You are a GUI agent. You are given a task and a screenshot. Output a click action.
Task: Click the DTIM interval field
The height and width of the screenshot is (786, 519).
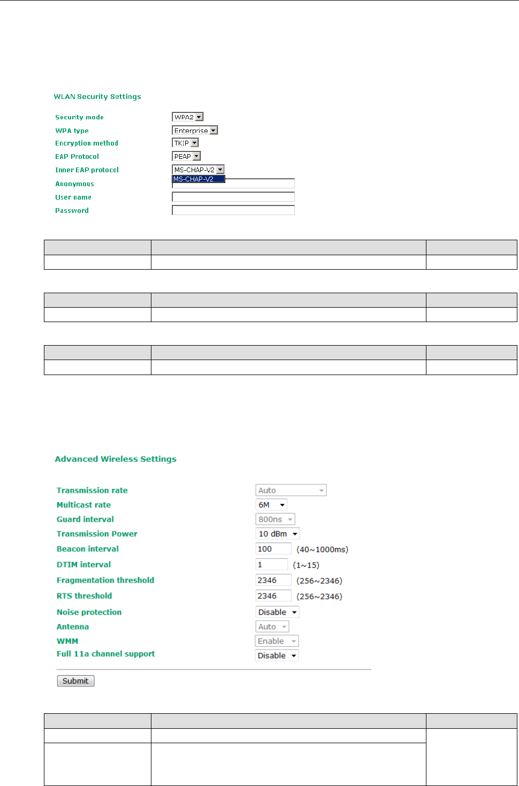(x=272, y=564)
